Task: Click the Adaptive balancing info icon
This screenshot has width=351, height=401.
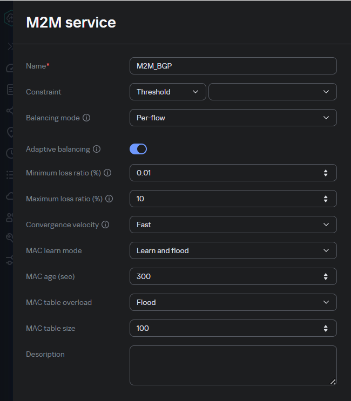Action: pos(97,149)
